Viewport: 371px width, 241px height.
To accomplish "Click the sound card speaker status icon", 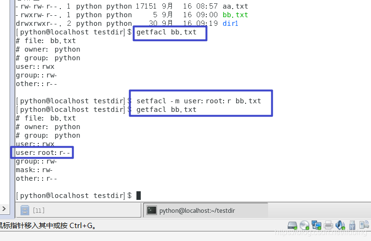I will pyautogui.click(x=340, y=225).
